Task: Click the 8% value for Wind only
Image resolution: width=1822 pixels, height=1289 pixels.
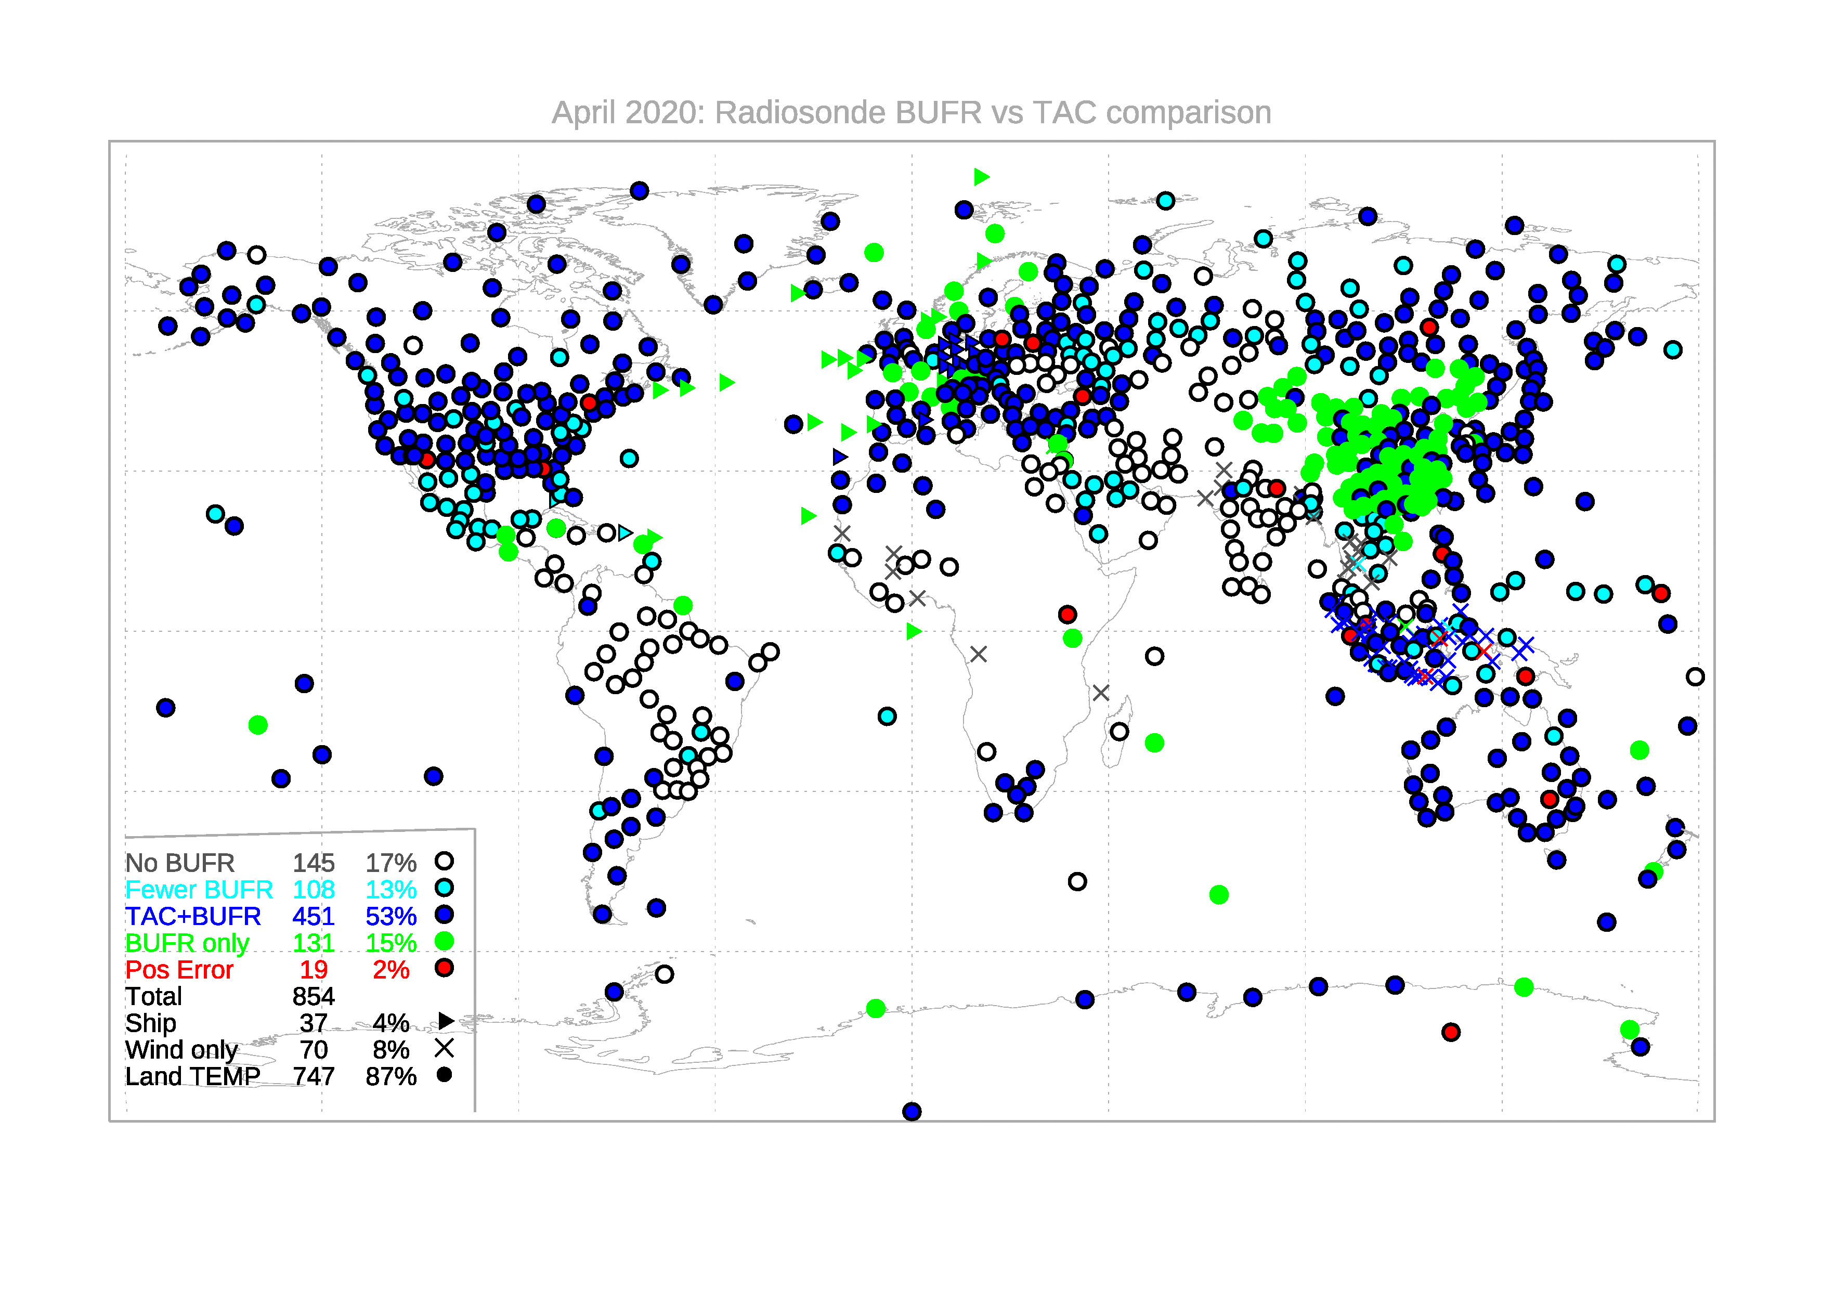Action: [391, 1050]
